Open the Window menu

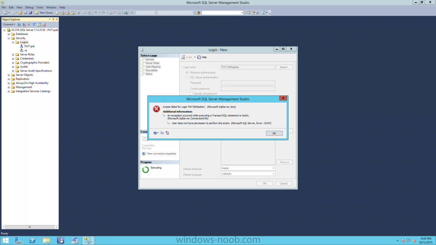[x=51, y=7]
